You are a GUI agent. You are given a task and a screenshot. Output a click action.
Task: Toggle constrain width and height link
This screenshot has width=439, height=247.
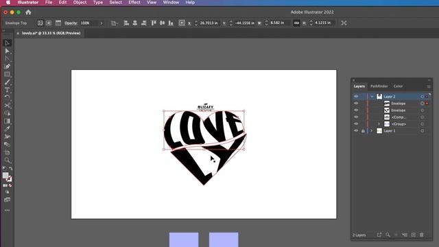(296, 23)
